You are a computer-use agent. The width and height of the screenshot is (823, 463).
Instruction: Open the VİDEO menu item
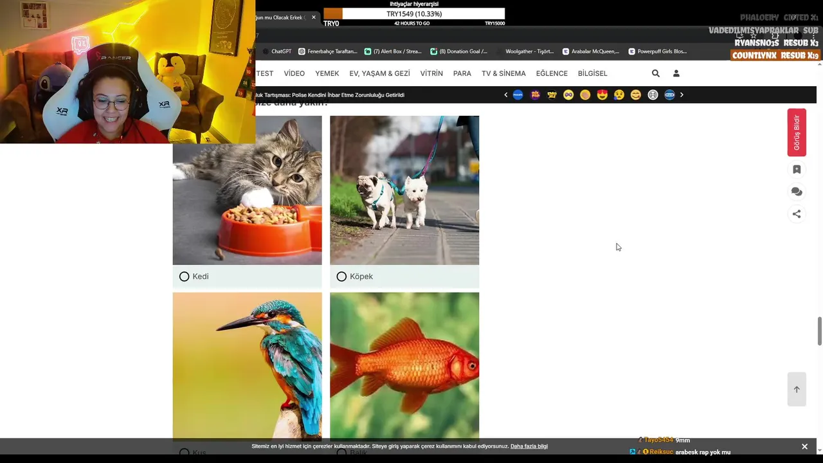point(294,73)
